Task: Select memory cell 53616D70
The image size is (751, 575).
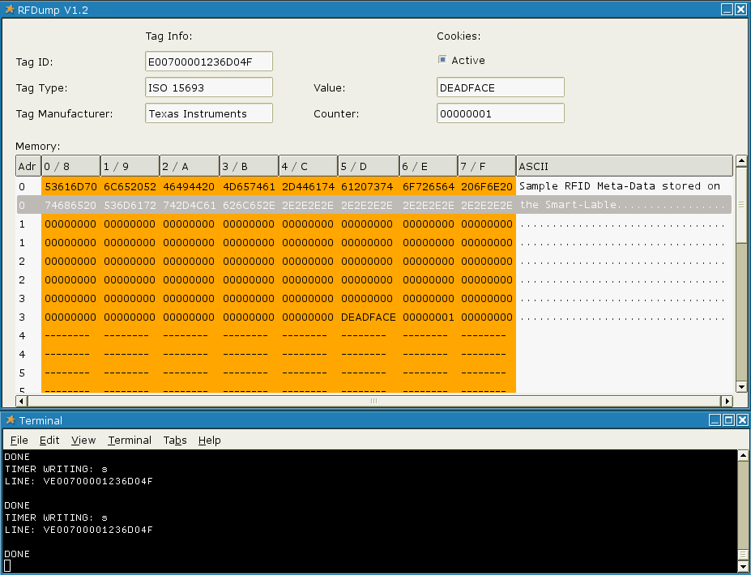Action: pos(70,186)
